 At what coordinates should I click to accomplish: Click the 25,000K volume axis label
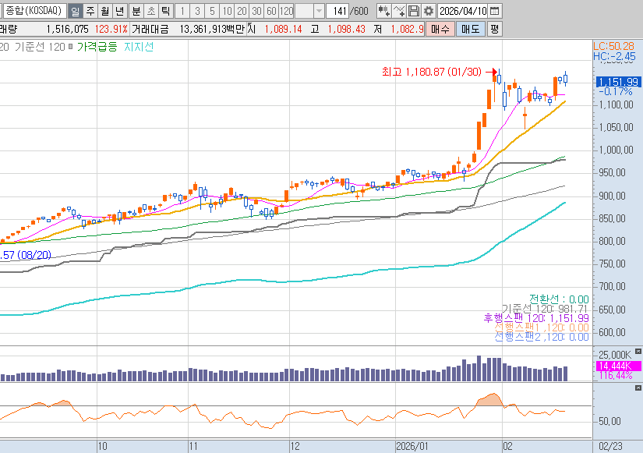coord(615,355)
